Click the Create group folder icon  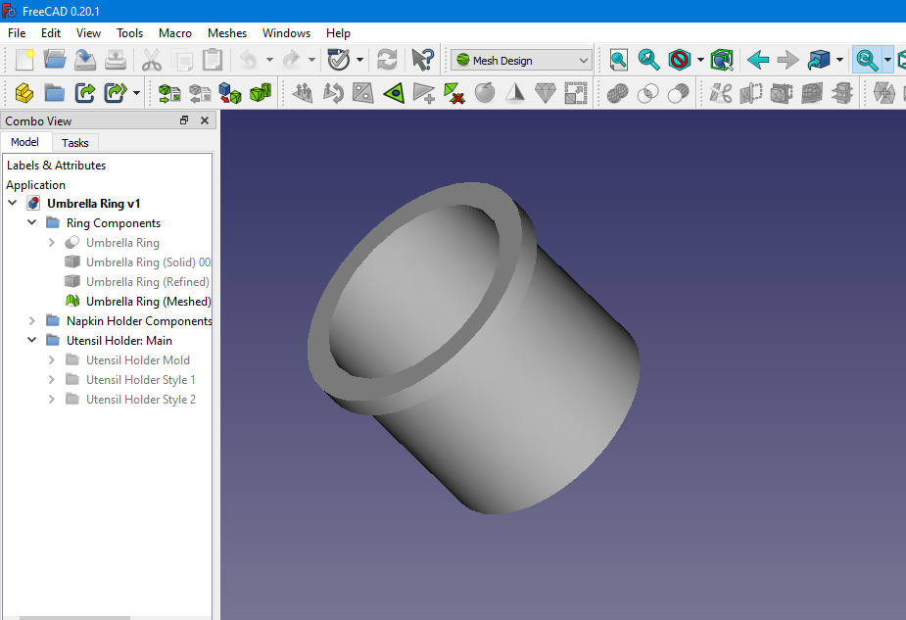55,94
